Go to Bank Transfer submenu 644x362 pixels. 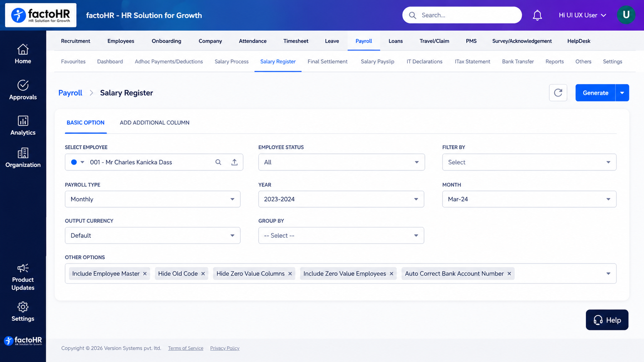[518, 62]
